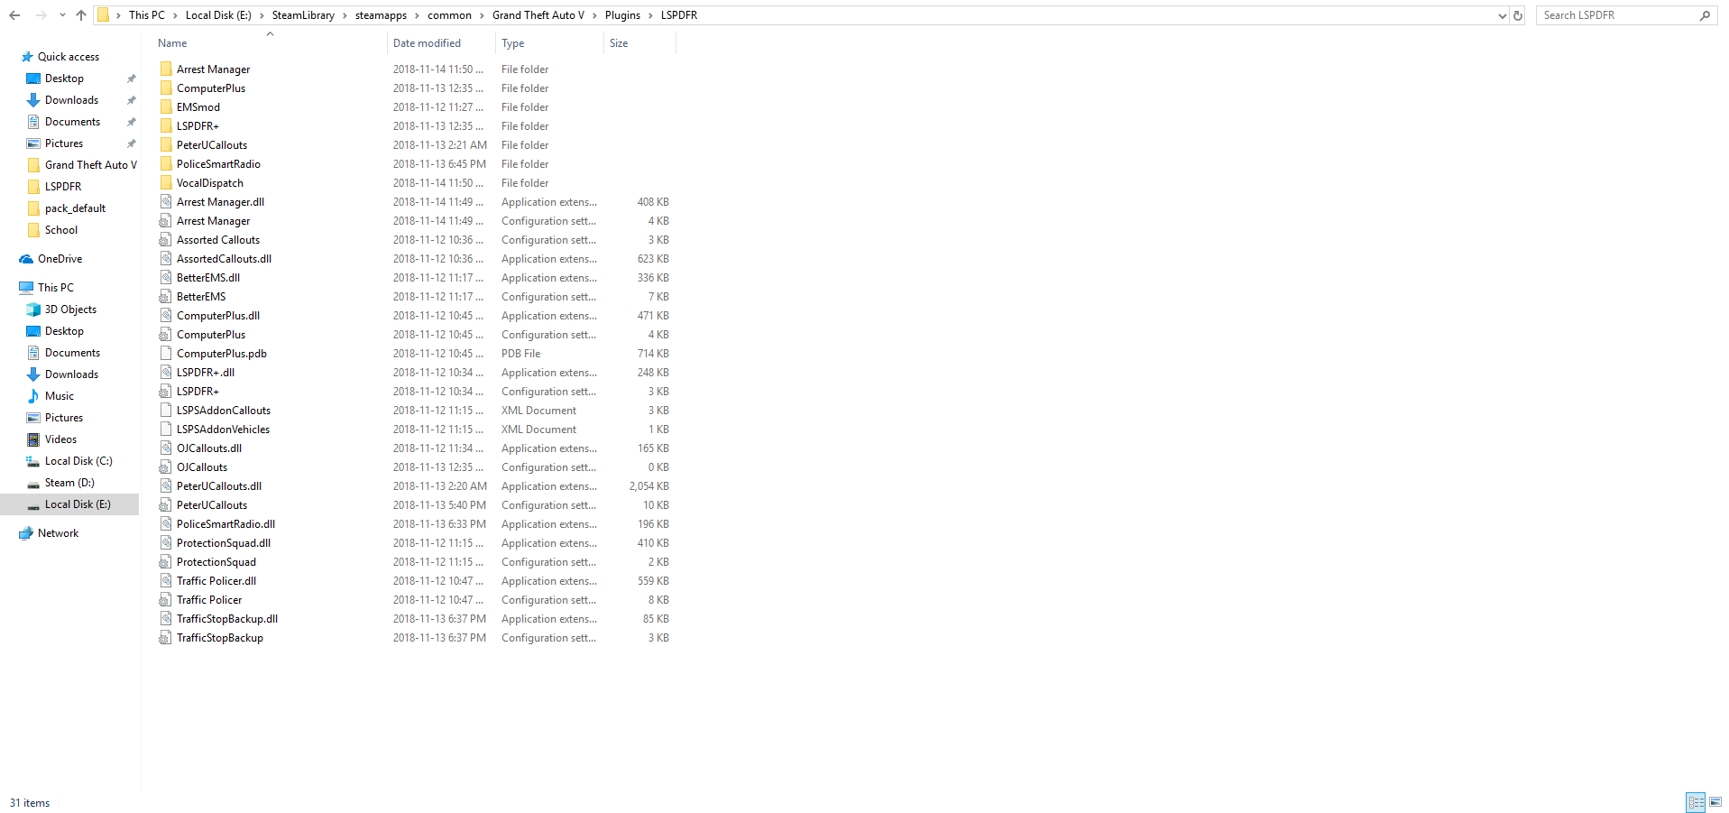Open address bar history dropdown
Image resolution: width=1729 pixels, height=813 pixels.
click(x=1502, y=15)
